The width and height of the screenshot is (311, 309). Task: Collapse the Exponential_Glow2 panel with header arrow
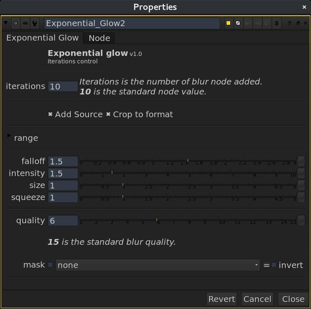coord(6,23)
